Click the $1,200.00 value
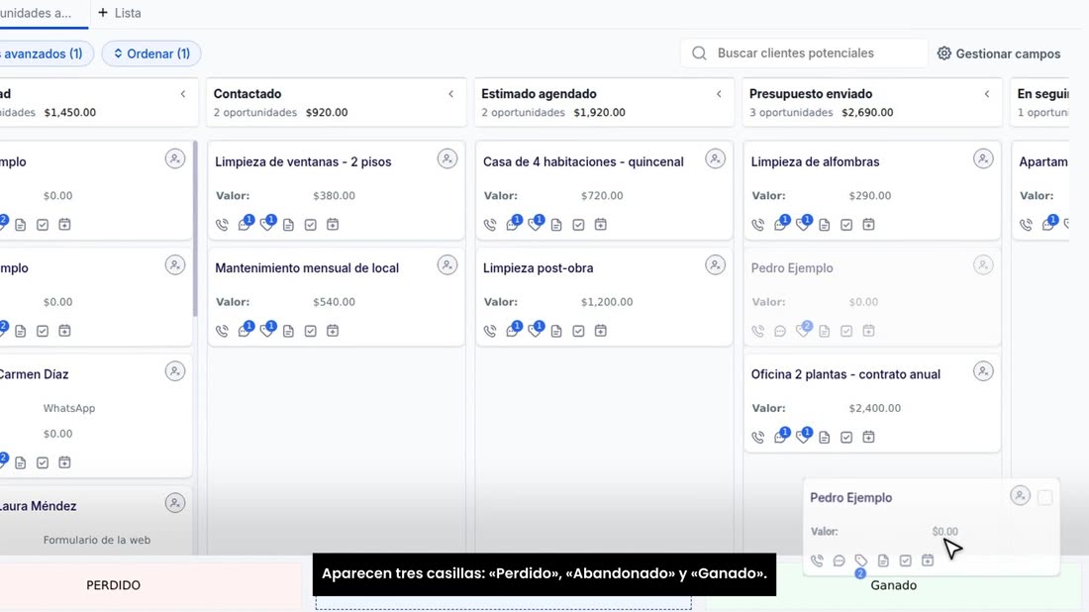Screen dimensions: 1089x612 click(x=606, y=302)
